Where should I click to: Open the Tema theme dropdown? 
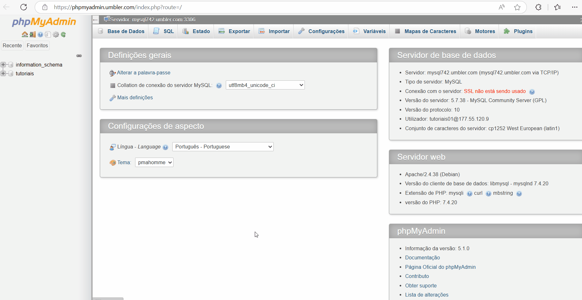click(x=154, y=163)
